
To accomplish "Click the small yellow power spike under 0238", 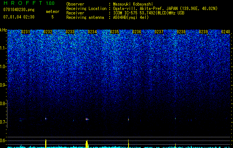I will (x=175, y=146).
